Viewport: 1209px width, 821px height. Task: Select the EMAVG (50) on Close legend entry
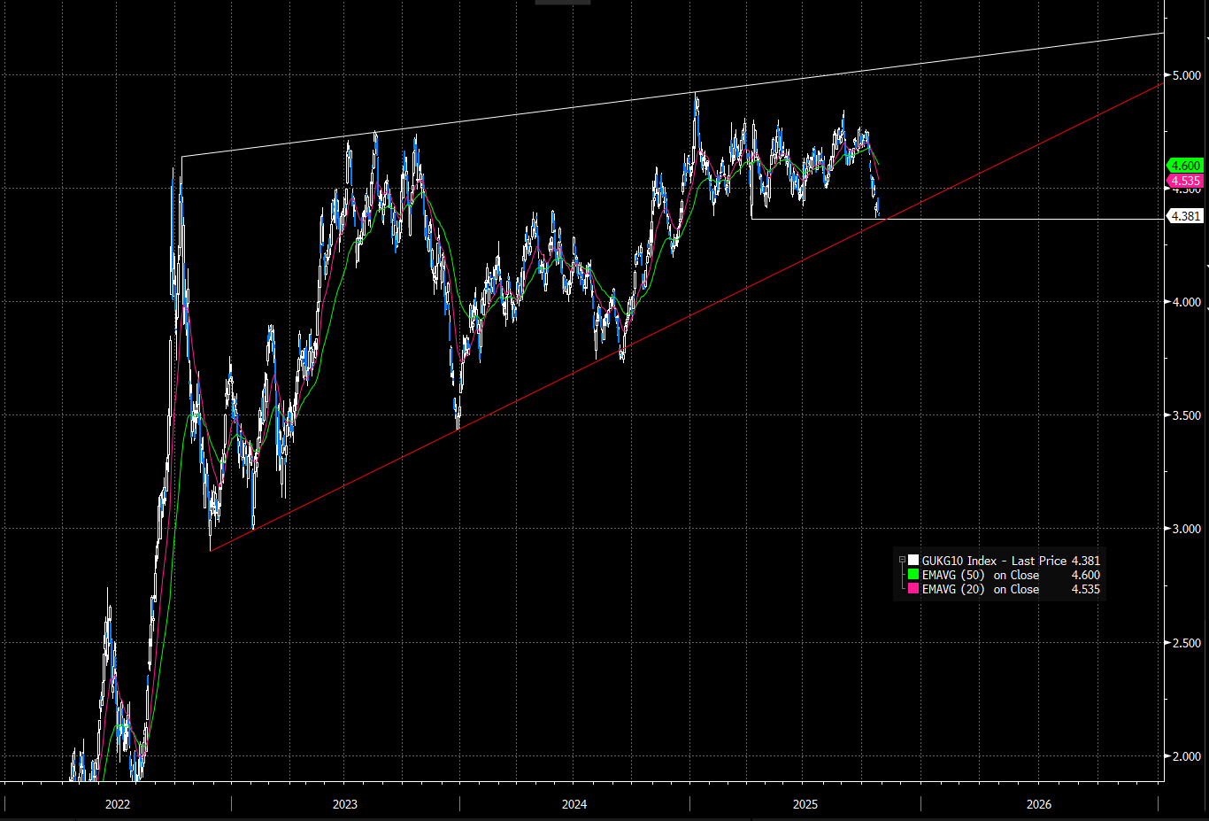pyautogui.click(x=981, y=575)
